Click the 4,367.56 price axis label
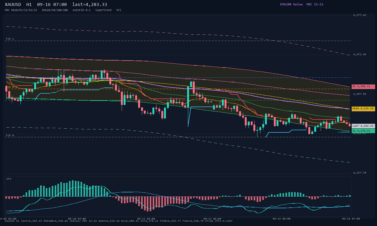 coord(360,94)
